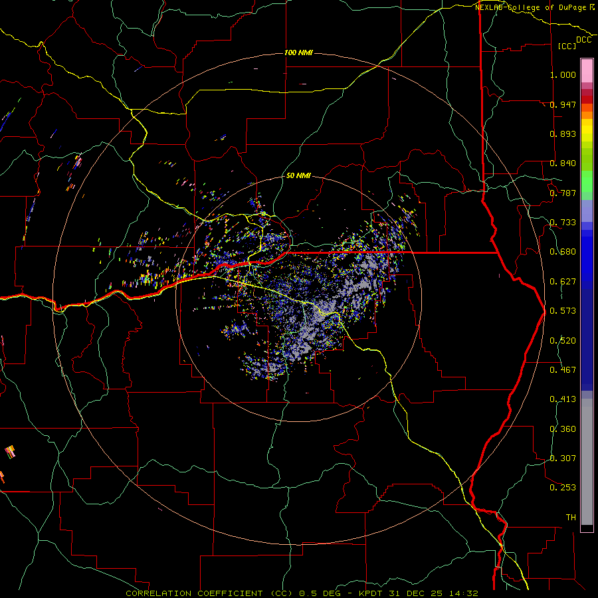Screen dimensions: 598x598
Task: Click the "CORRELATION COEFFICIENT (CC)" caption text
Action: (x=209, y=593)
